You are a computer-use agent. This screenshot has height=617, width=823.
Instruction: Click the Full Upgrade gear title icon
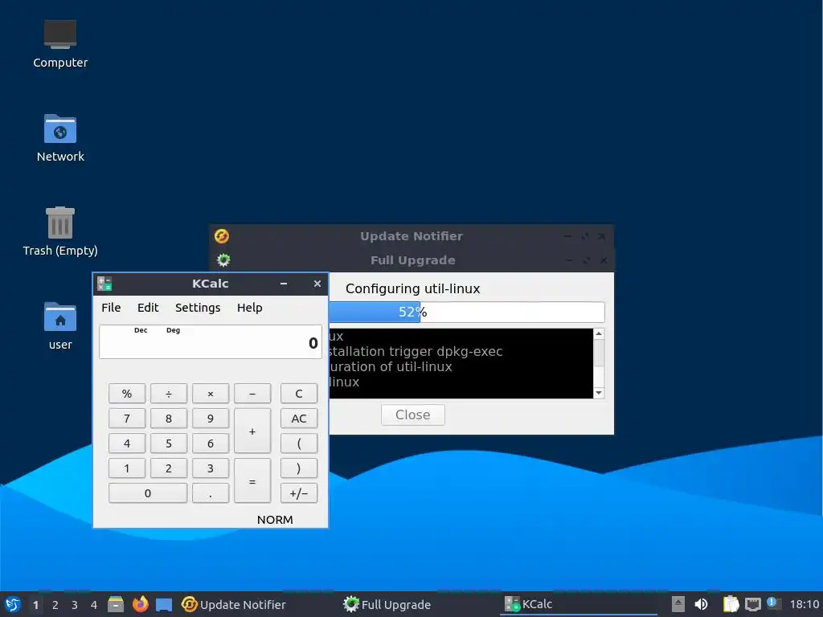[x=223, y=259]
